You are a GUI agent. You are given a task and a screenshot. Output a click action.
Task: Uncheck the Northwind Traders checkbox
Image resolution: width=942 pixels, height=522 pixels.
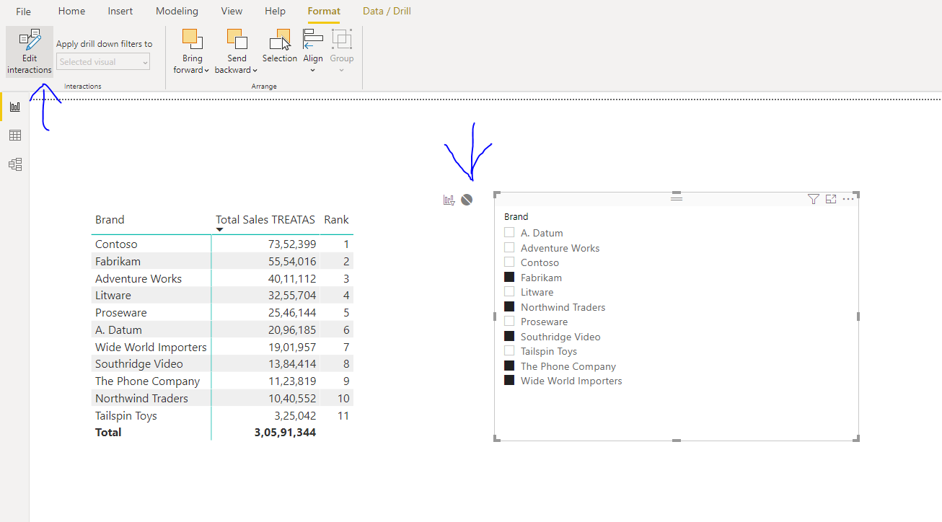click(x=509, y=306)
